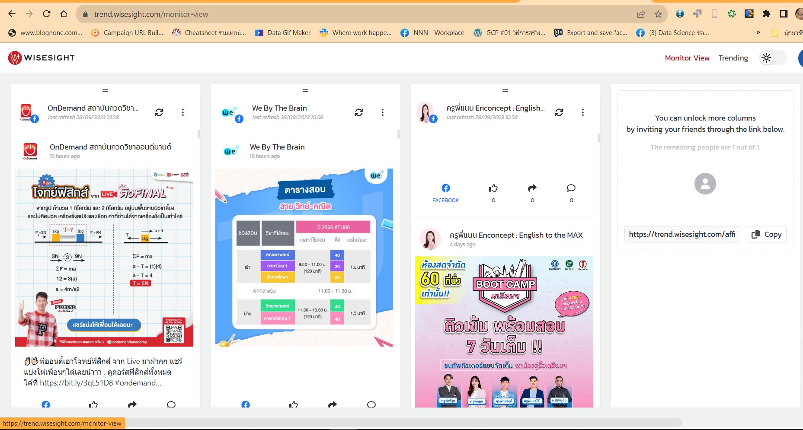Copy the affiliate invite link
The width and height of the screenshot is (803, 430).
point(767,234)
